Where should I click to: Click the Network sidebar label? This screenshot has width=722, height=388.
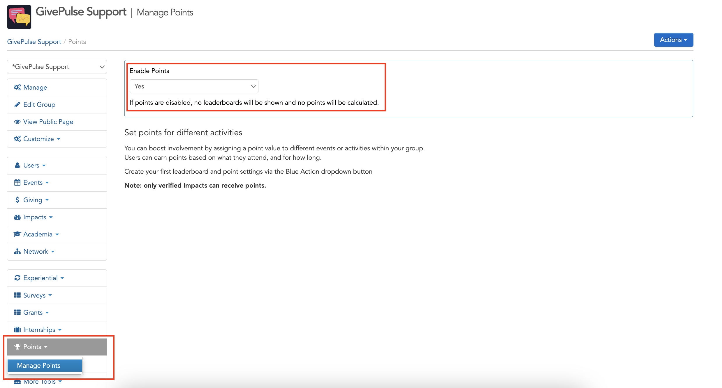tap(36, 251)
